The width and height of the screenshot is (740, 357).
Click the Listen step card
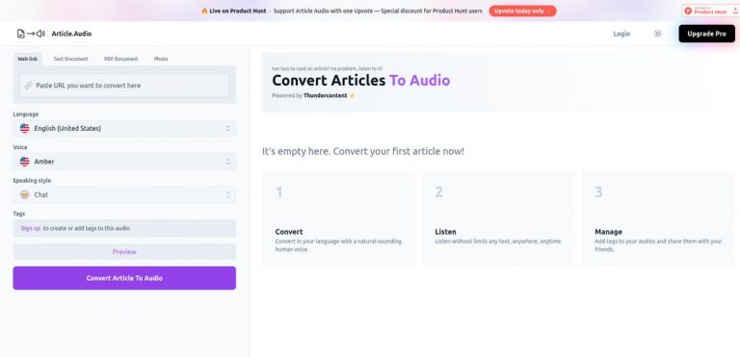point(499,218)
